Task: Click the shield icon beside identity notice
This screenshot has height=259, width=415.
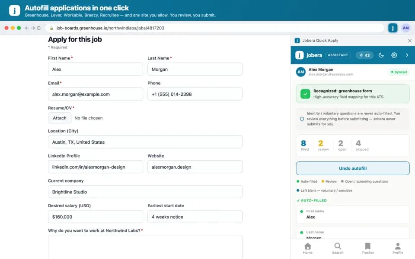Action: pos(302,119)
